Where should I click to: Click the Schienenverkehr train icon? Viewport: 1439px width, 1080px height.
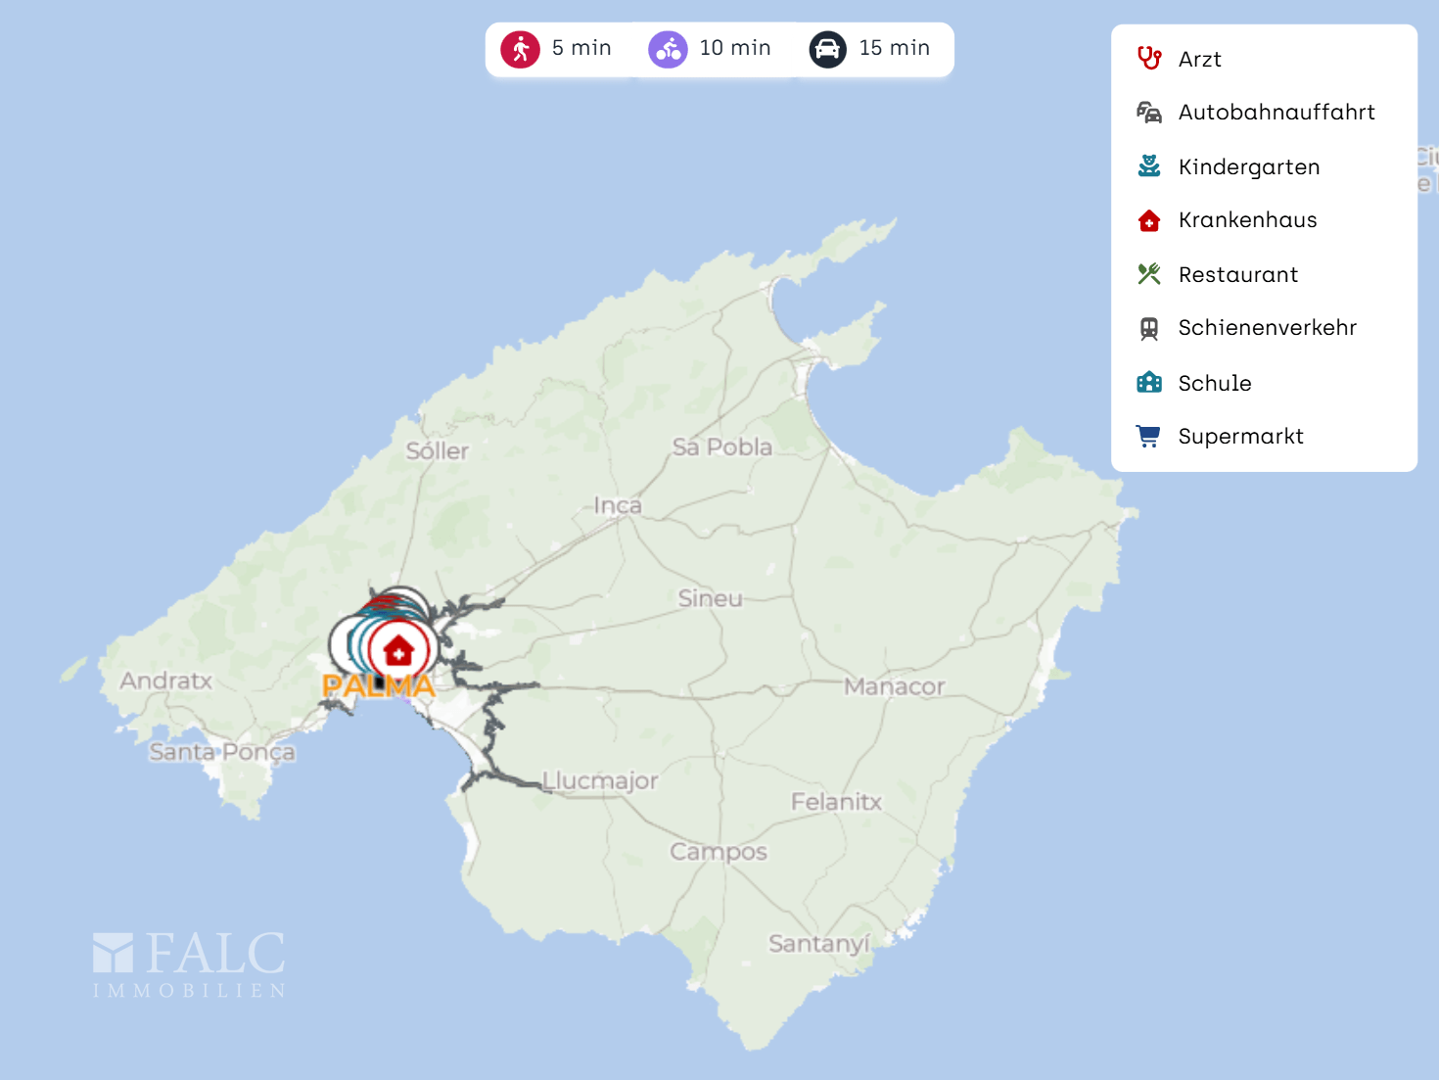point(1149,329)
